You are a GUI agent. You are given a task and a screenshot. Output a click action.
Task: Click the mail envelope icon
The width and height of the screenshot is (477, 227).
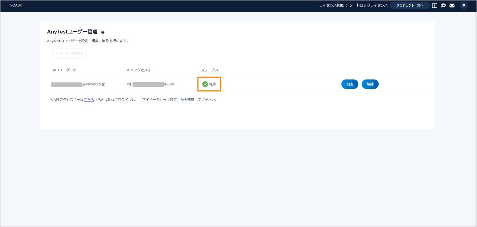coord(452,6)
